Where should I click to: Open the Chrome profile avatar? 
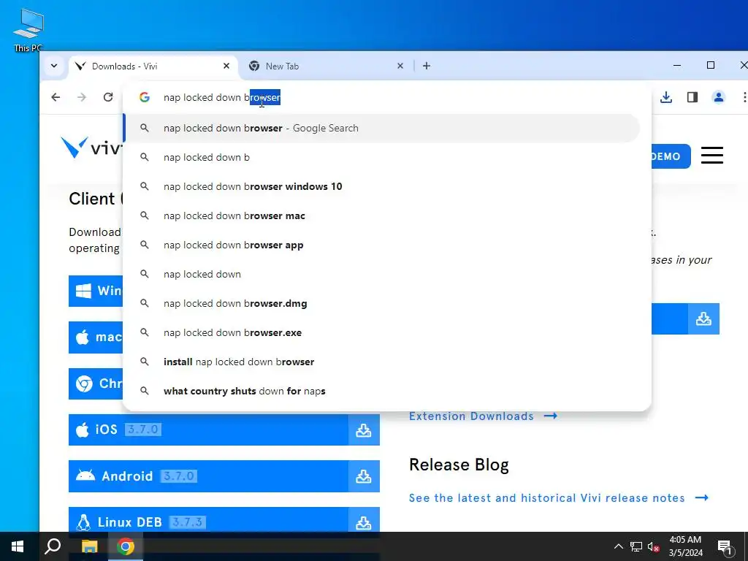[x=719, y=97]
